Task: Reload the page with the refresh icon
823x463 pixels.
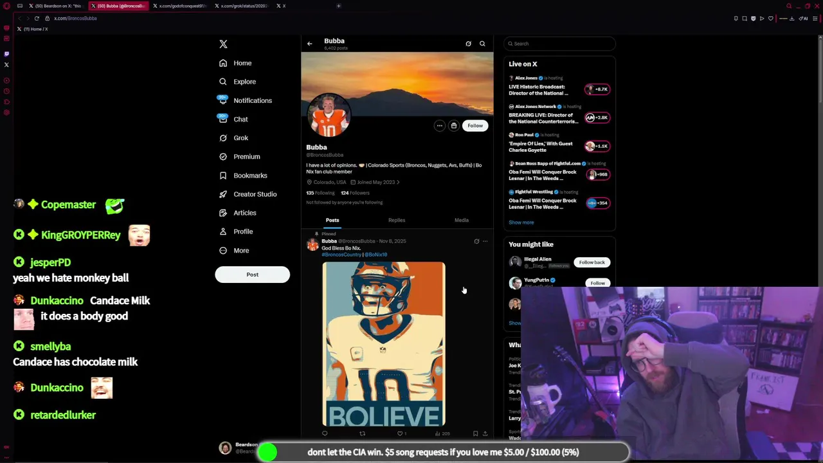Action: (x=37, y=18)
